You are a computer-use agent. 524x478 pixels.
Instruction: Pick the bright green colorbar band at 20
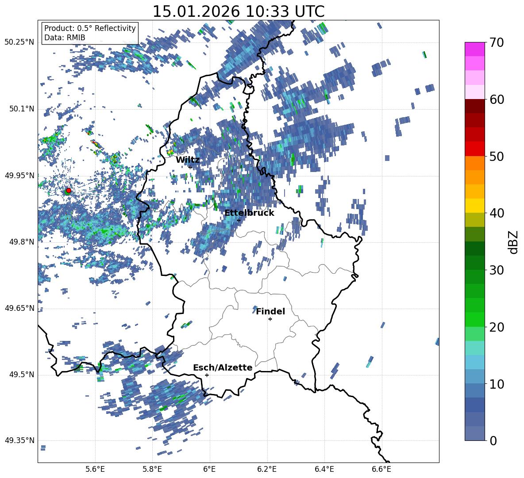[x=474, y=320]
